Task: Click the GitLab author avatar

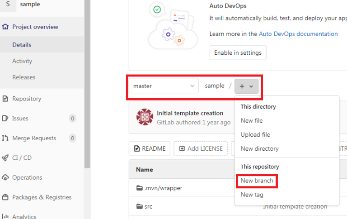Action: click(x=145, y=117)
